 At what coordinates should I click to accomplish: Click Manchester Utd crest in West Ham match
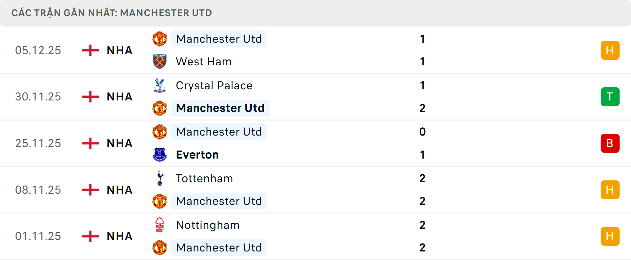(x=160, y=39)
